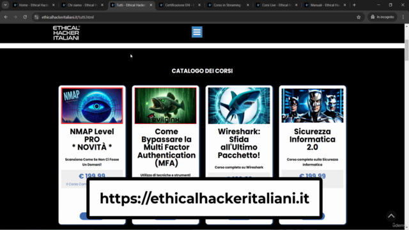The height and width of the screenshot is (230, 409).
Task: Click the scroll-to-top arrow button
Action: (391, 216)
